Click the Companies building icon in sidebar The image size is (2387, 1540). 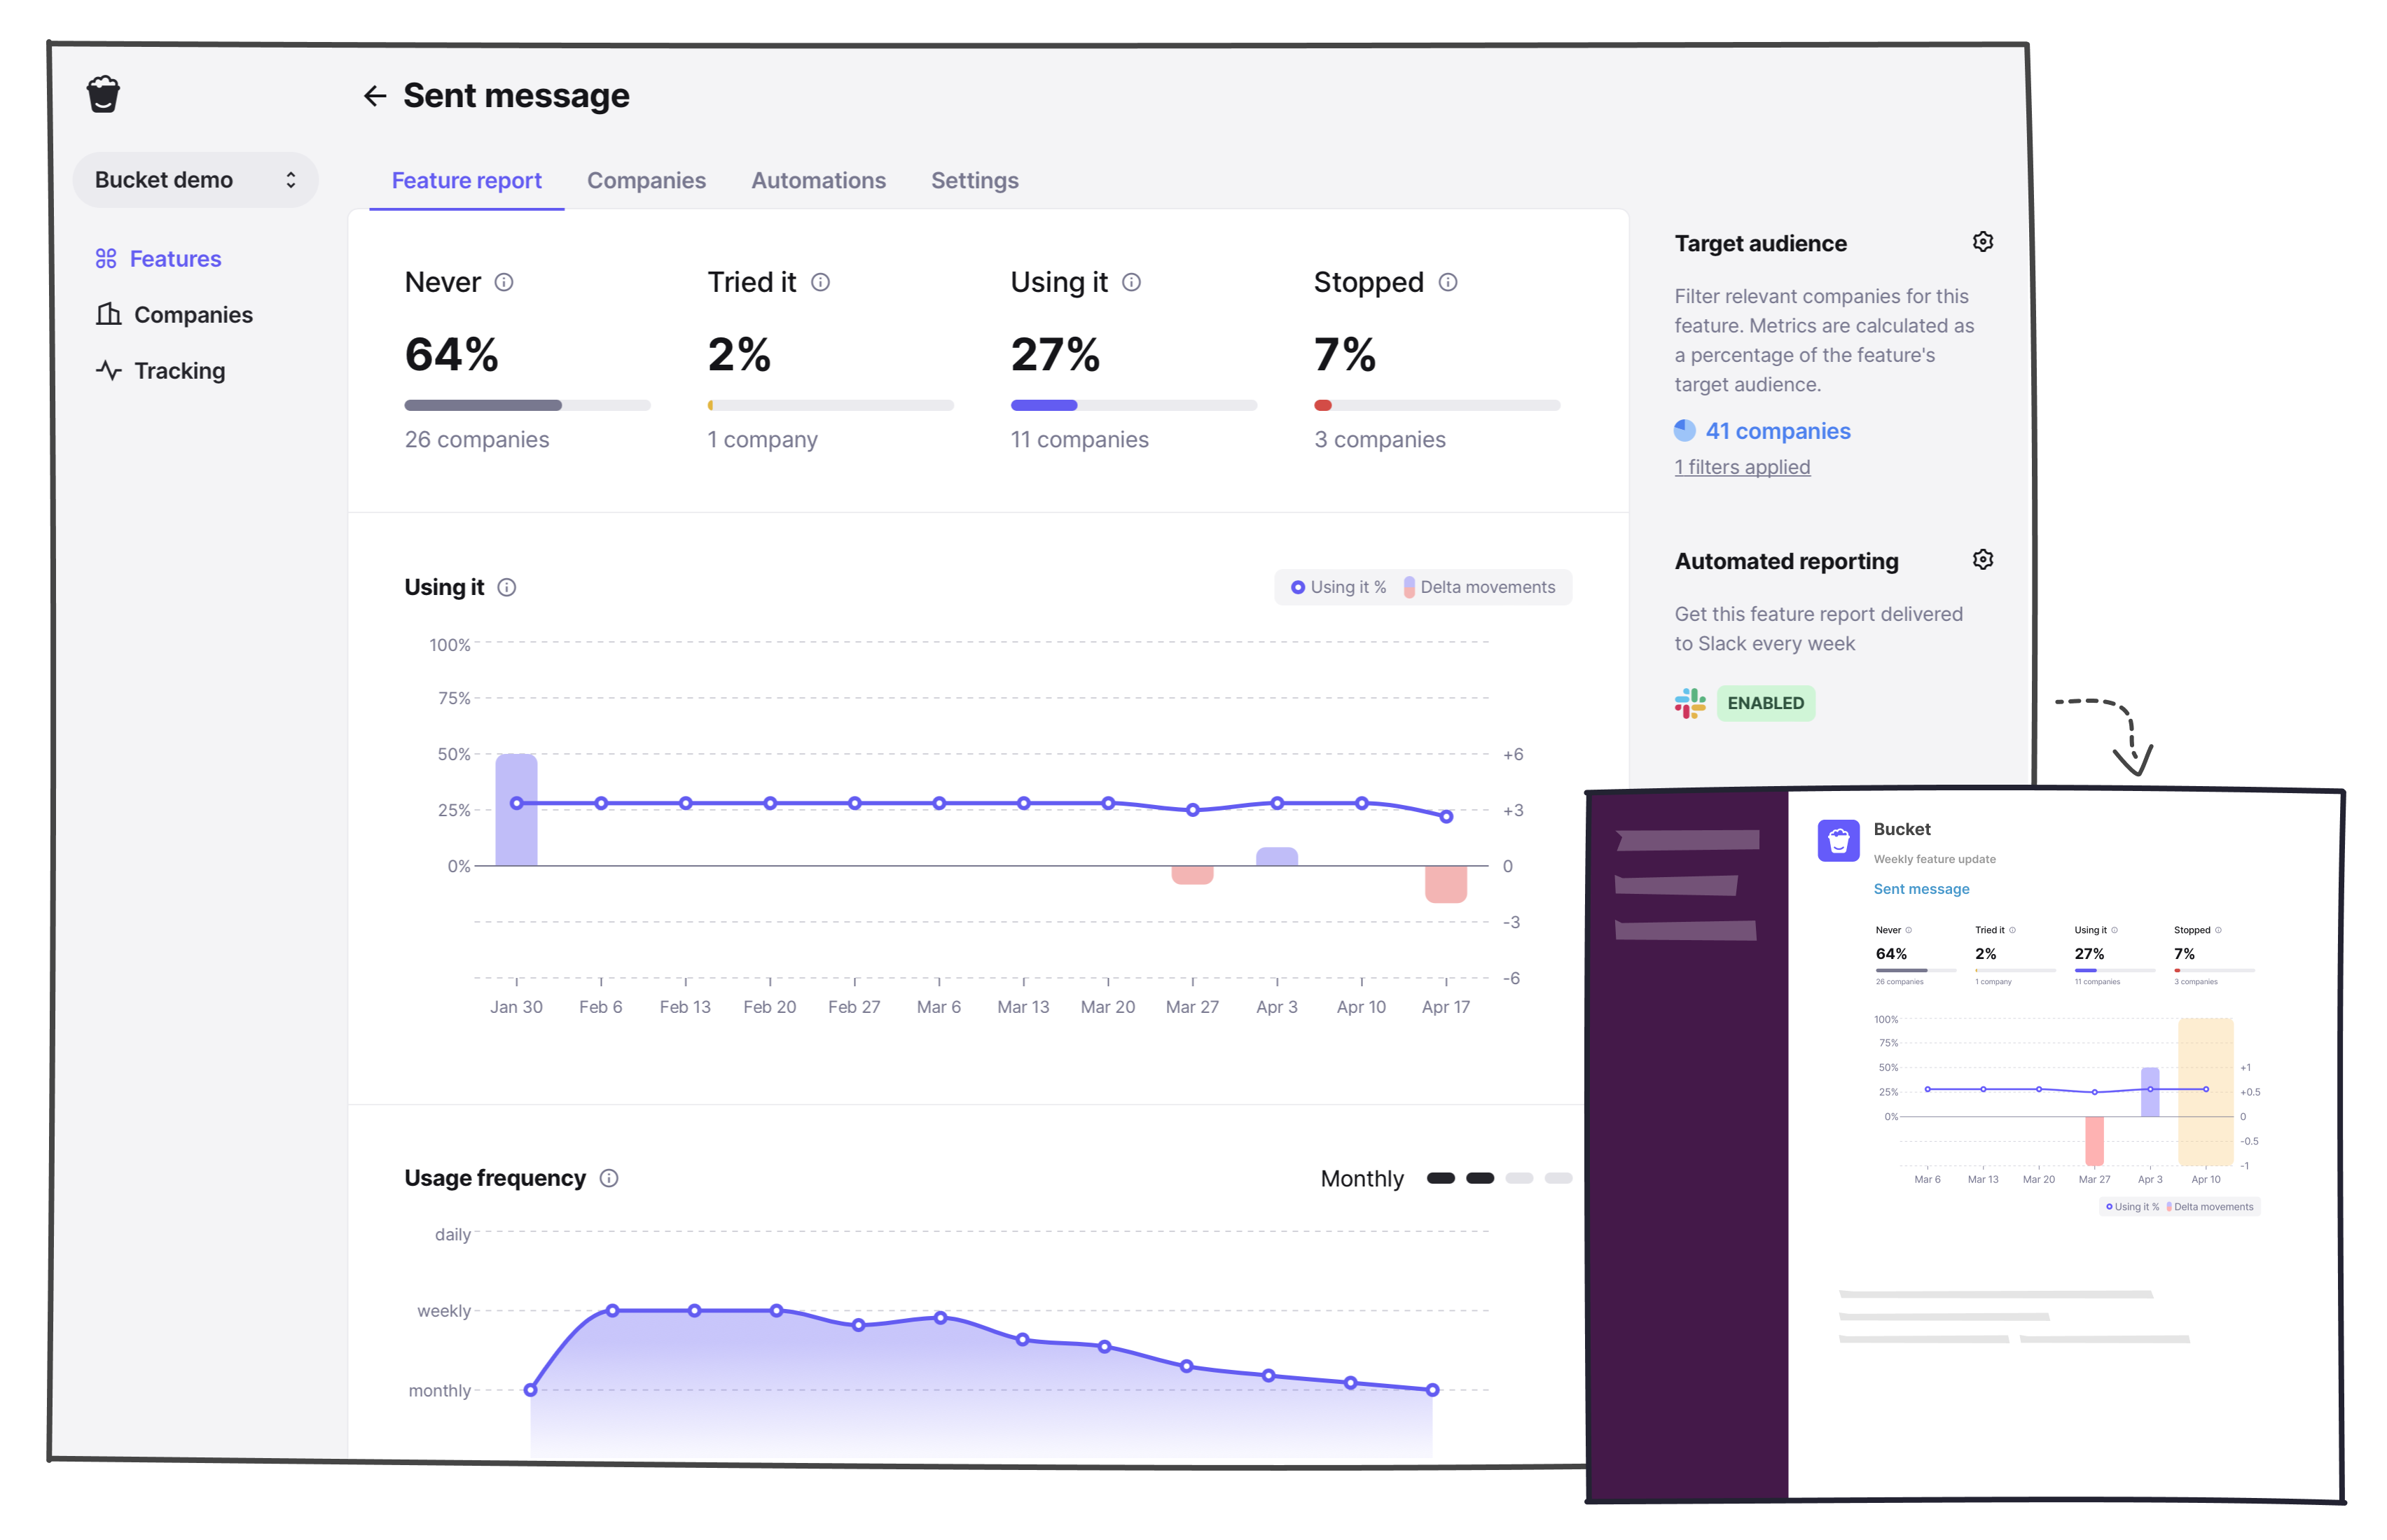108,314
